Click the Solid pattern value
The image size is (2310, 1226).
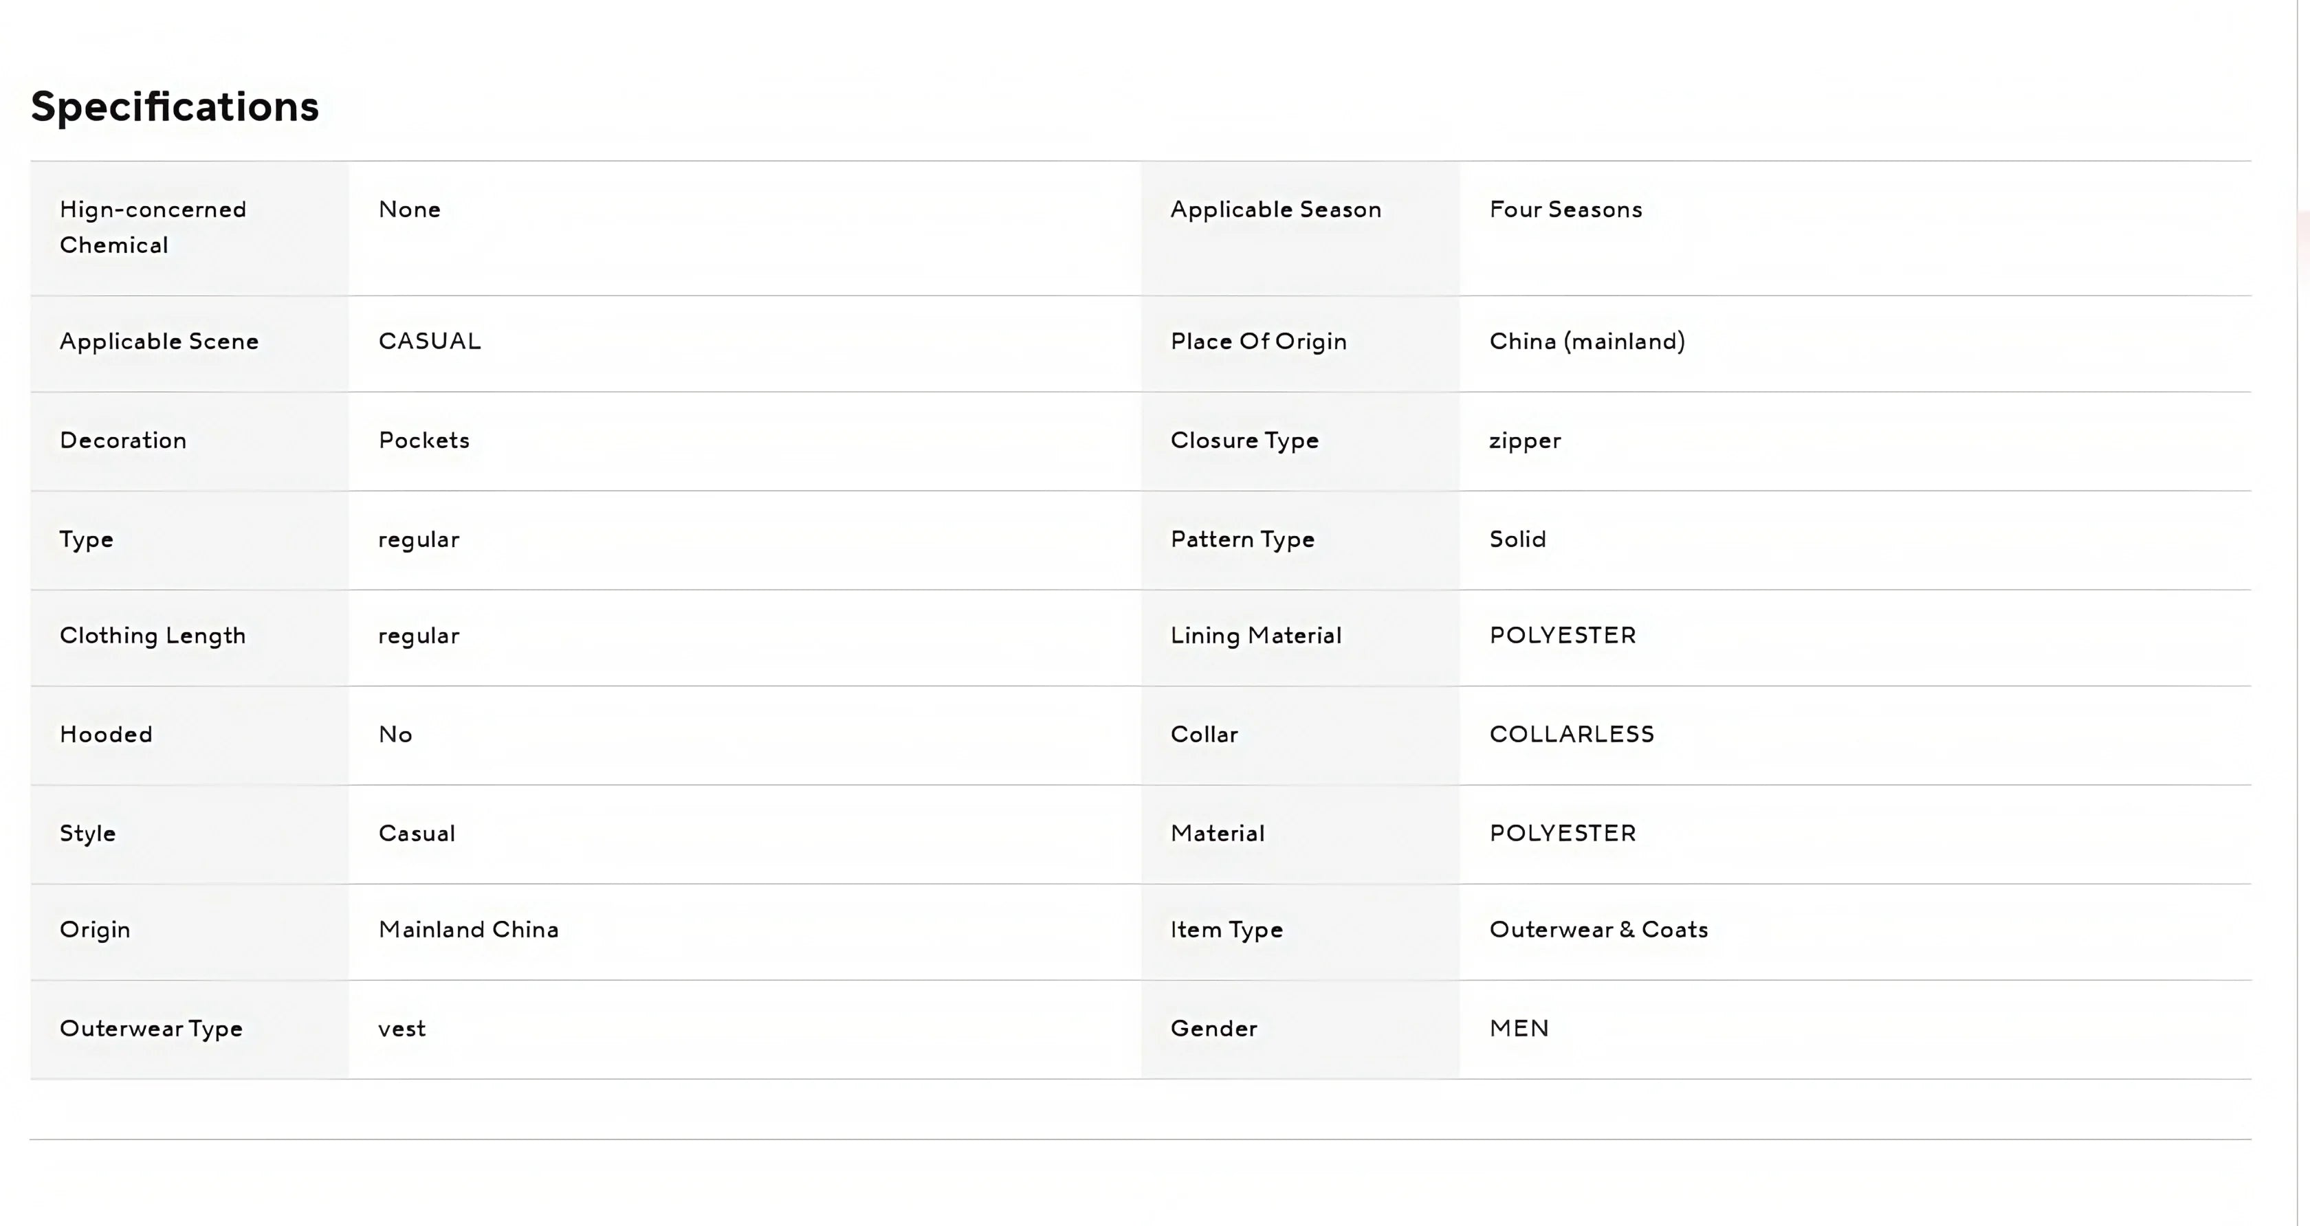[1517, 539]
